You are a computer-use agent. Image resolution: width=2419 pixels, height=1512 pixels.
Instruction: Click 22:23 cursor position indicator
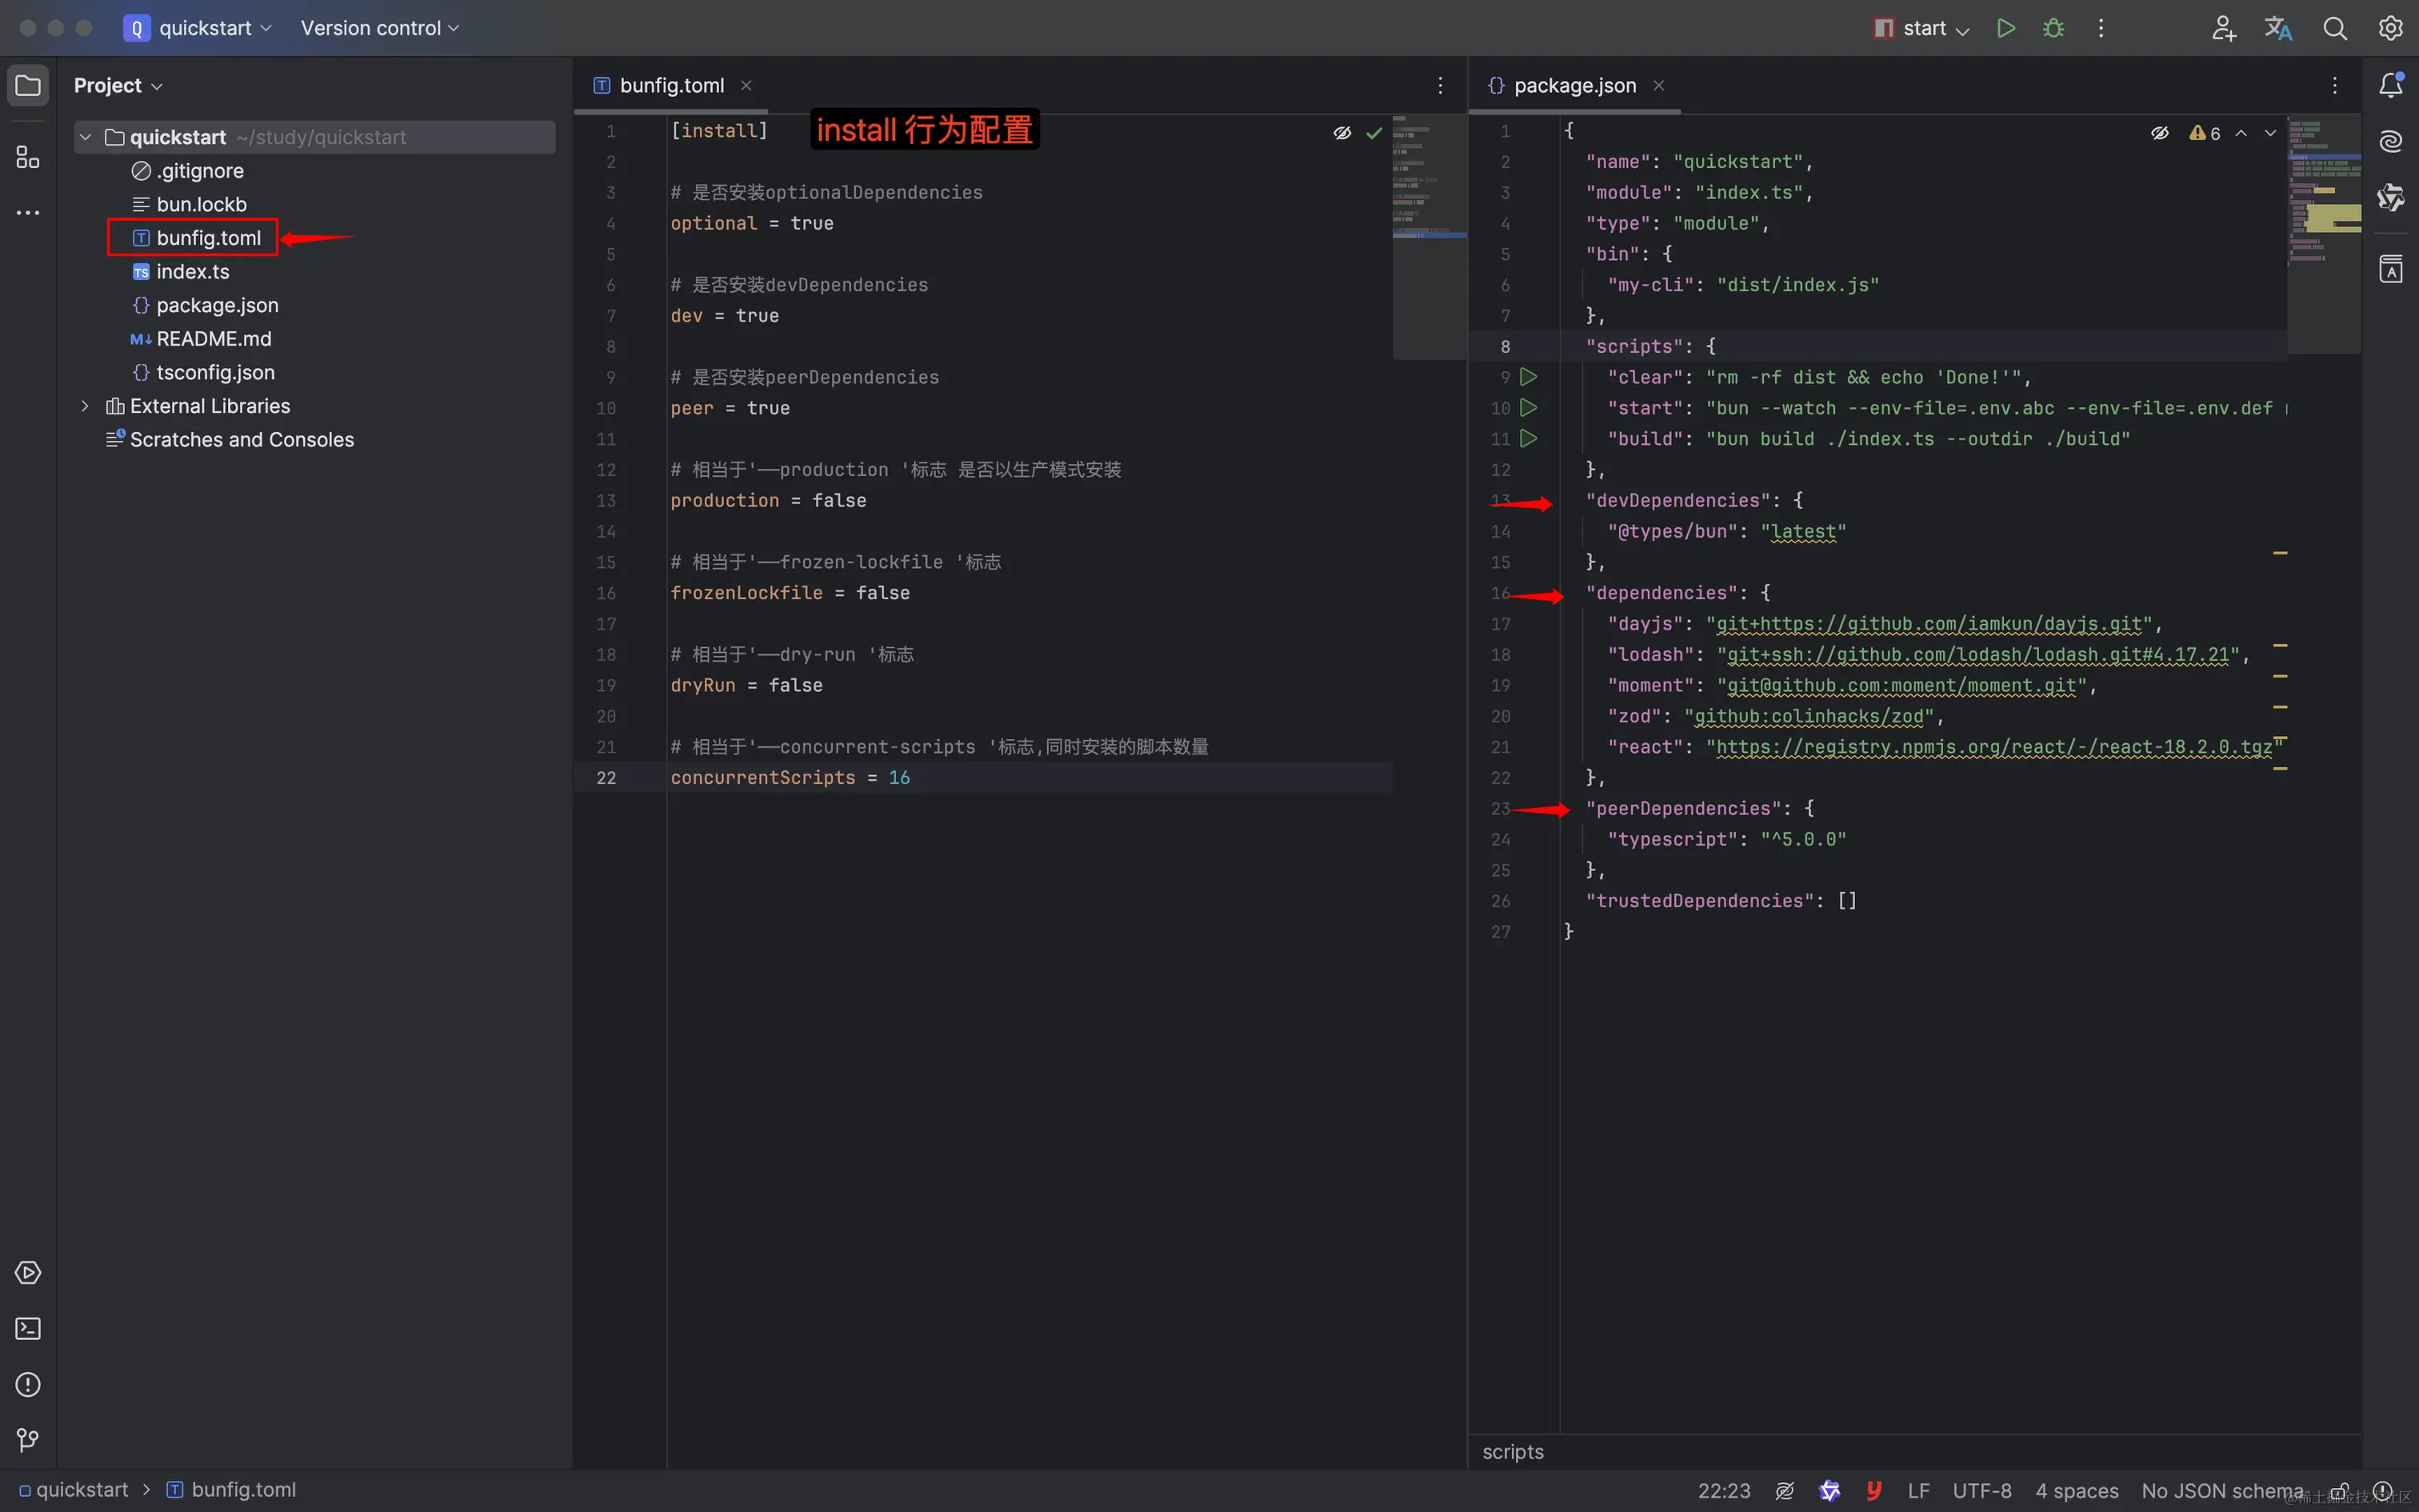point(1723,1490)
